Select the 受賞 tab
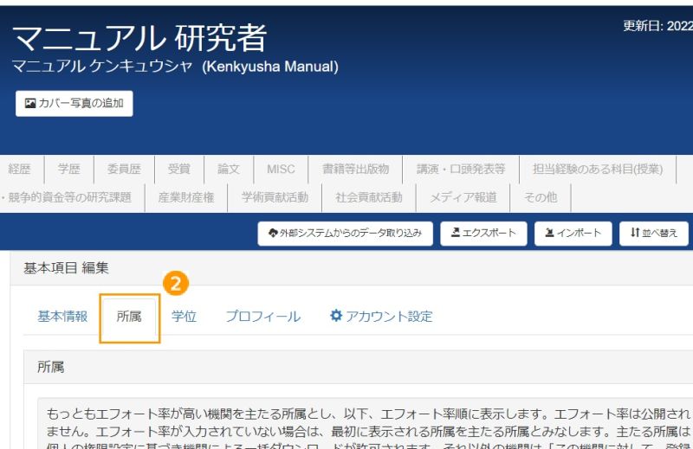Viewport: 693px width, 449px height. (x=179, y=169)
